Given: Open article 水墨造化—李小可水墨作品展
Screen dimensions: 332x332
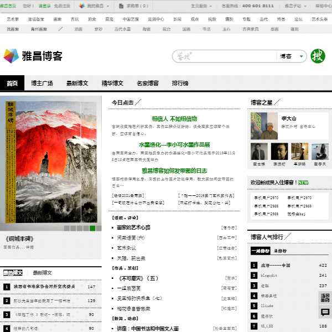Looking at the screenshot, I should click(x=174, y=145).
